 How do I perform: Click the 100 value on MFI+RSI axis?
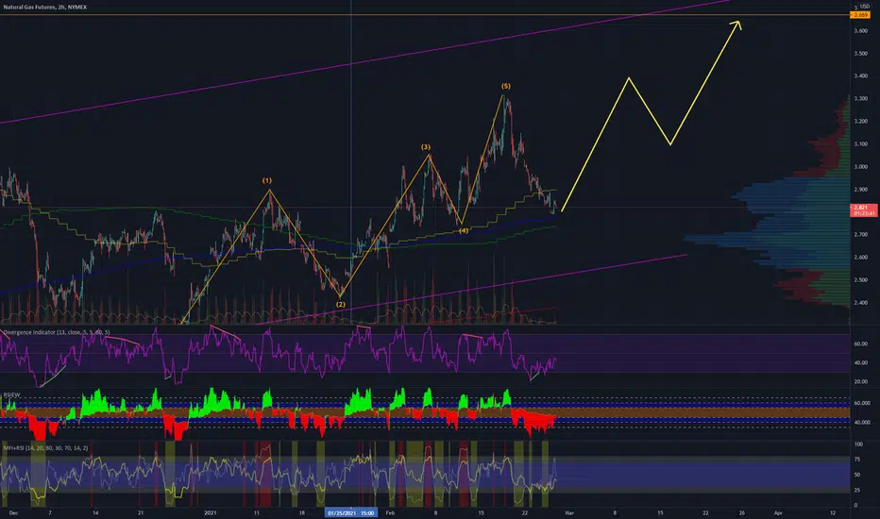coord(858,444)
